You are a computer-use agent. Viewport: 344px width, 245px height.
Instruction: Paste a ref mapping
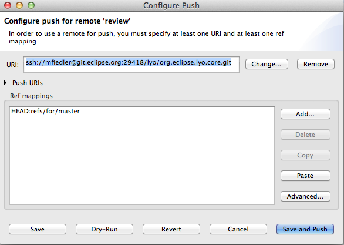pyautogui.click(x=305, y=176)
